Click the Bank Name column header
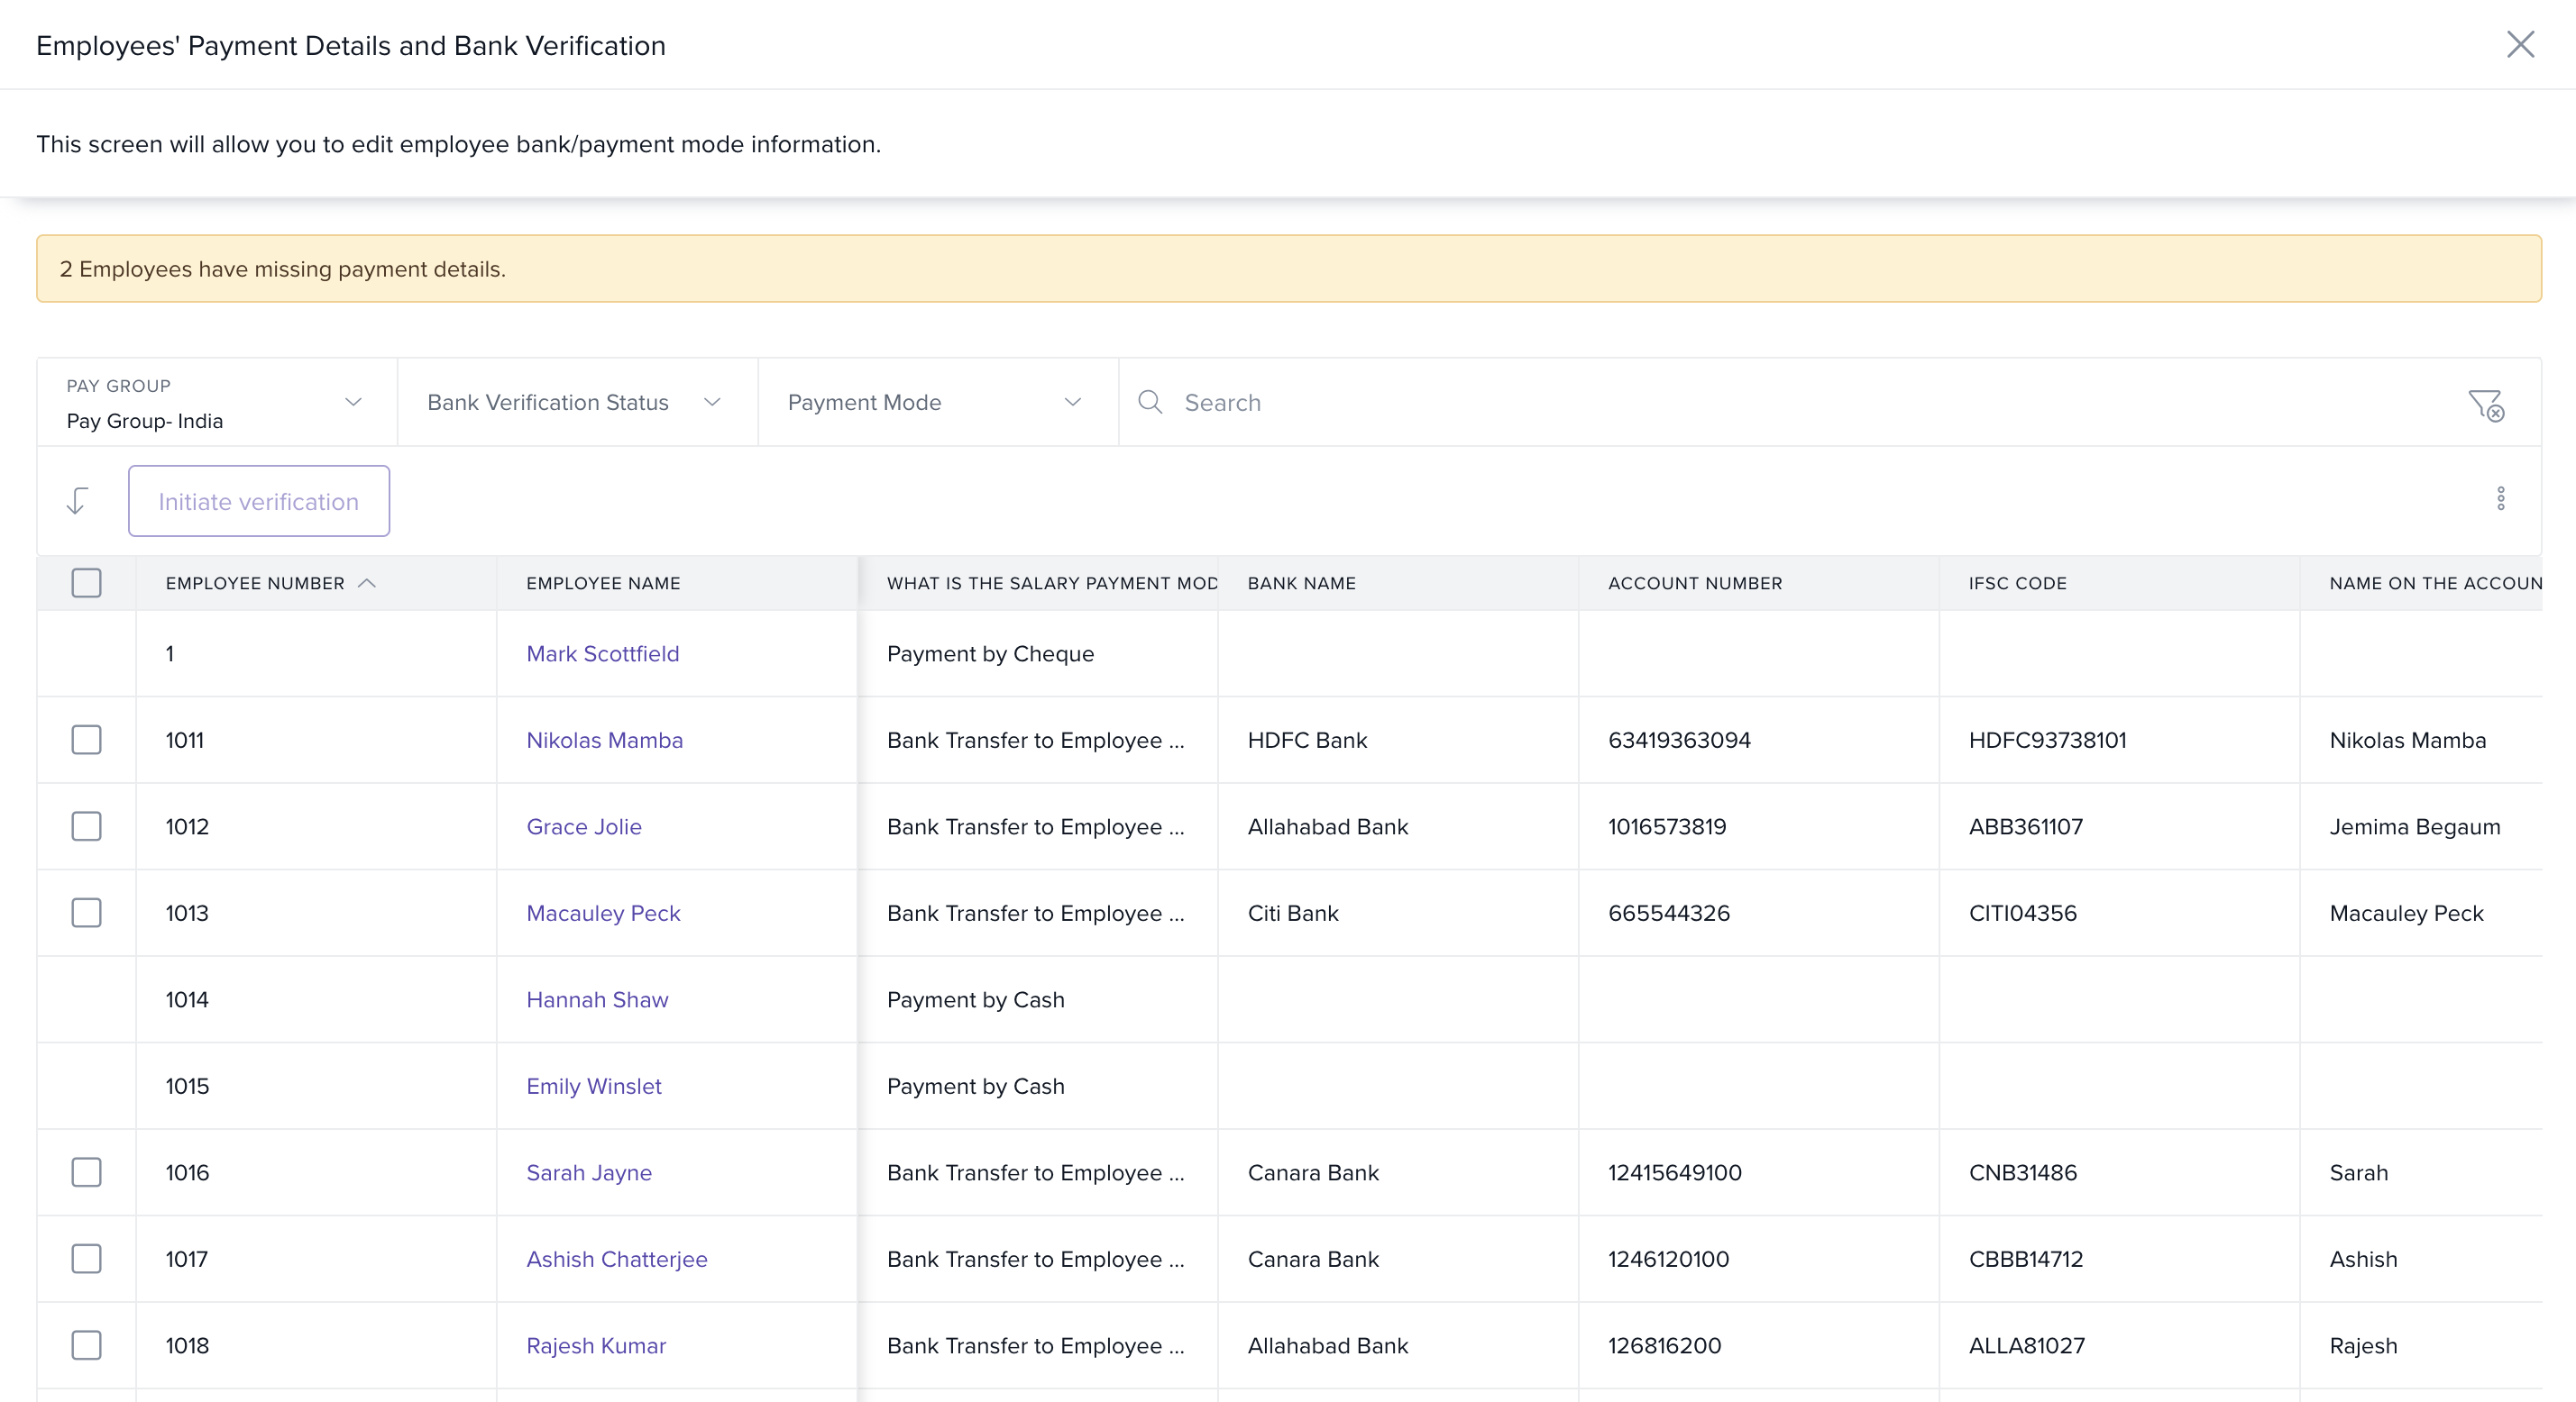This screenshot has height=1402, width=2576. pos(1301,583)
